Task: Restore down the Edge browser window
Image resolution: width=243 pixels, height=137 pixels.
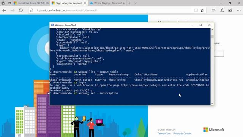Action: (230, 3)
